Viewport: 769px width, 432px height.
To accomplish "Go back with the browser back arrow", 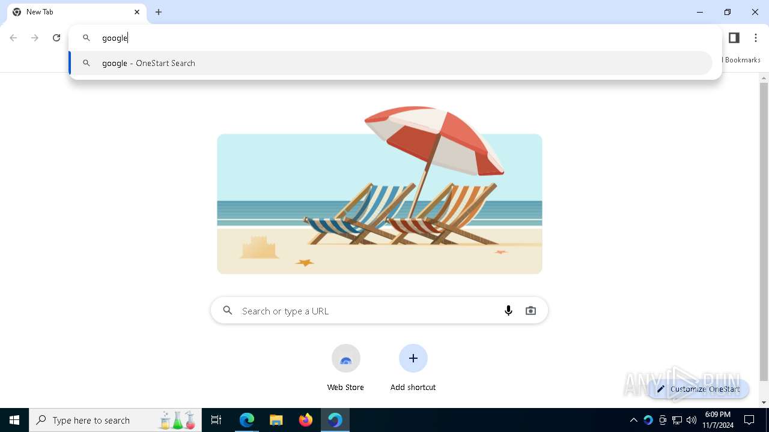I will point(13,38).
